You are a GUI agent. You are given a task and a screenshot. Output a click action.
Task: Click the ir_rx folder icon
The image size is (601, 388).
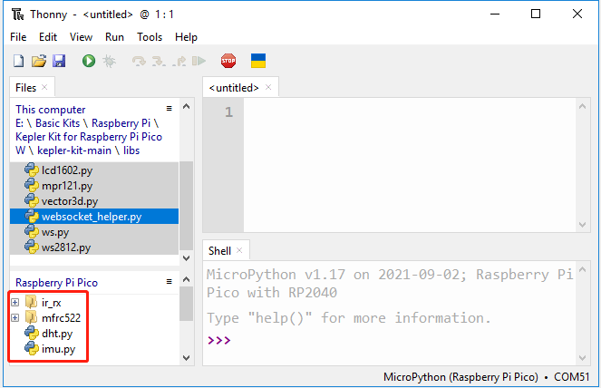click(x=32, y=303)
